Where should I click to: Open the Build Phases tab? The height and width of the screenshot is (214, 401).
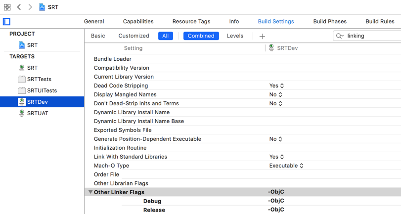coord(330,21)
